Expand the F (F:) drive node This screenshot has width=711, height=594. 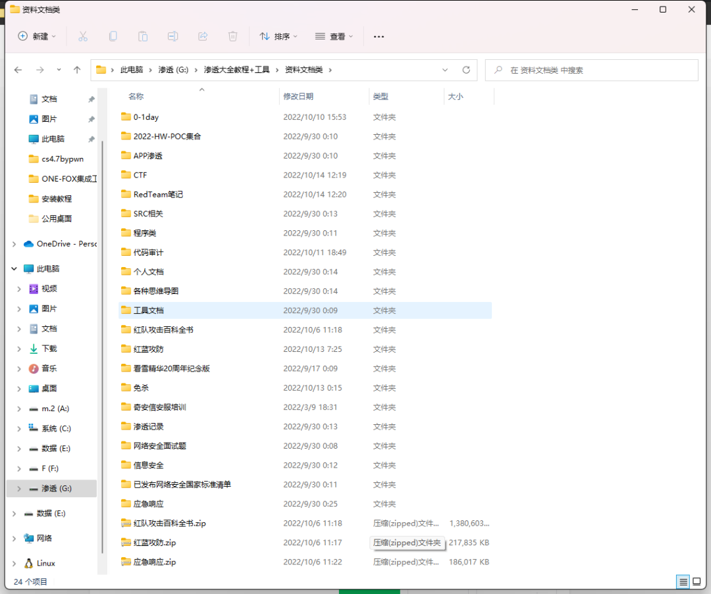pyautogui.click(x=19, y=468)
